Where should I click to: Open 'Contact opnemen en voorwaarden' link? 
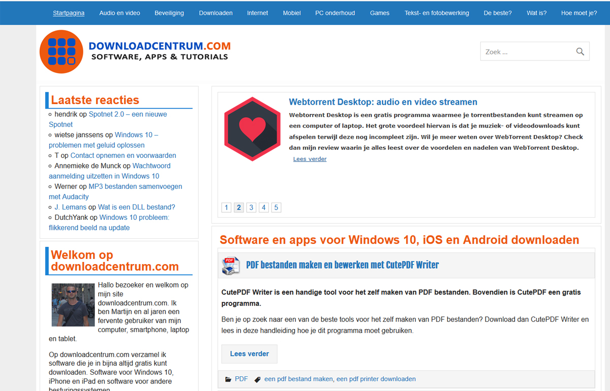click(124, 155)
